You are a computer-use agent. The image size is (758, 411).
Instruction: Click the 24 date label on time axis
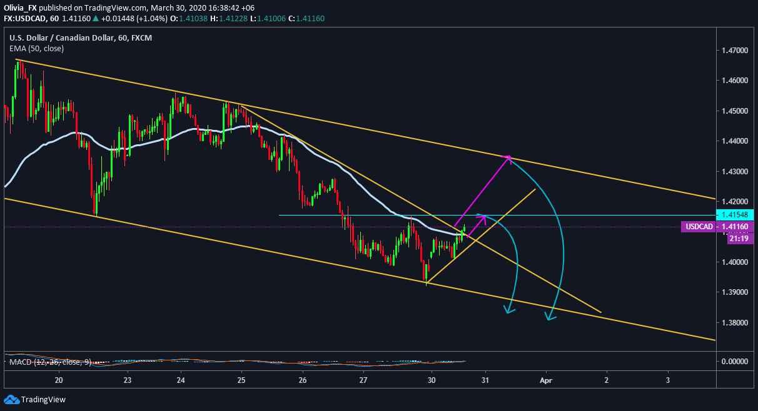click(181, 380)
